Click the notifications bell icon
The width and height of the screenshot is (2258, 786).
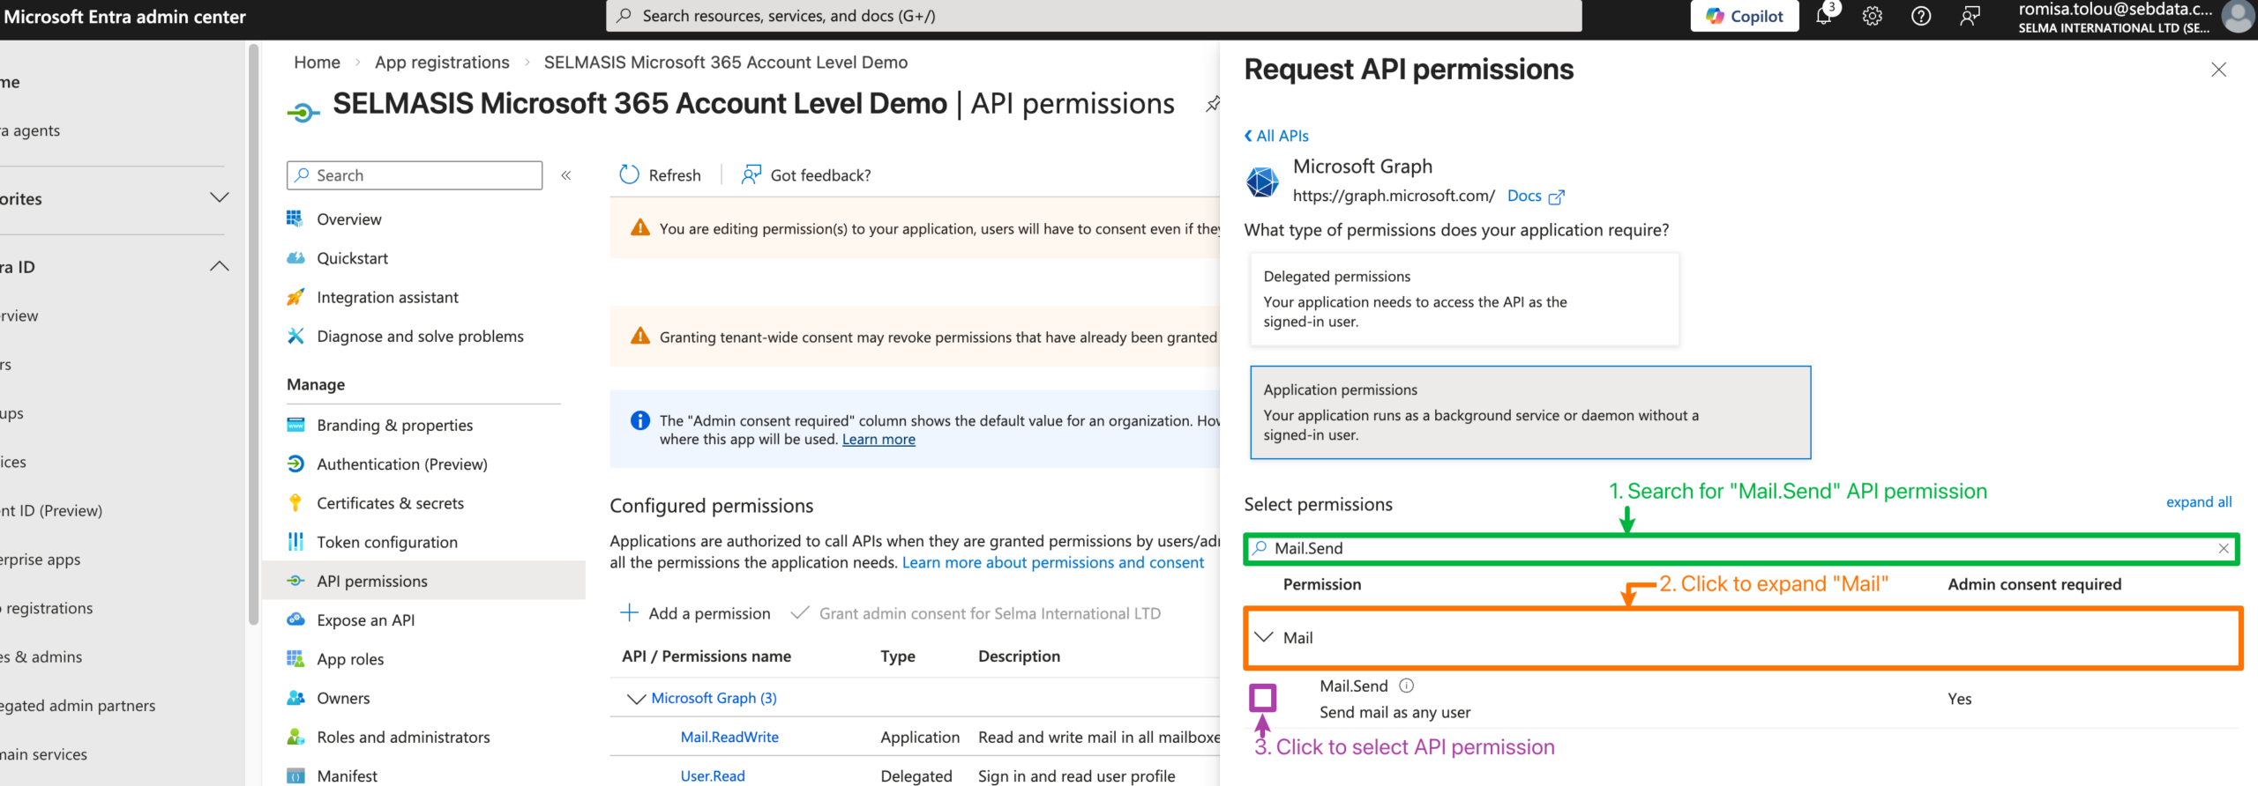[x=1823, y=16]
